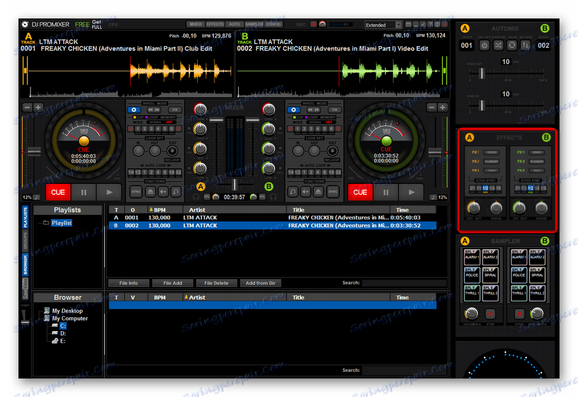Switch to the vertical PLAYLISTS side tab
The height and width of the screenshot is (397, 578).
pyautogui.click(x=25, y=217)
